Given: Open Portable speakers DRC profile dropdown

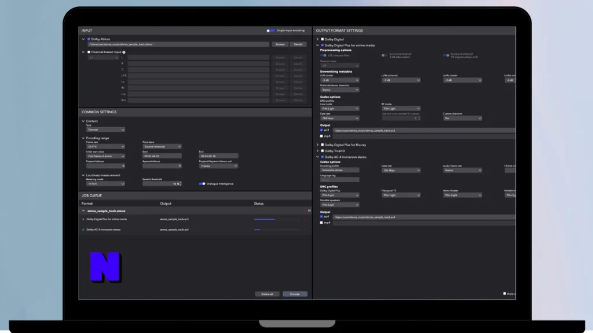Looking at the screenshot, I should point(339,205).
